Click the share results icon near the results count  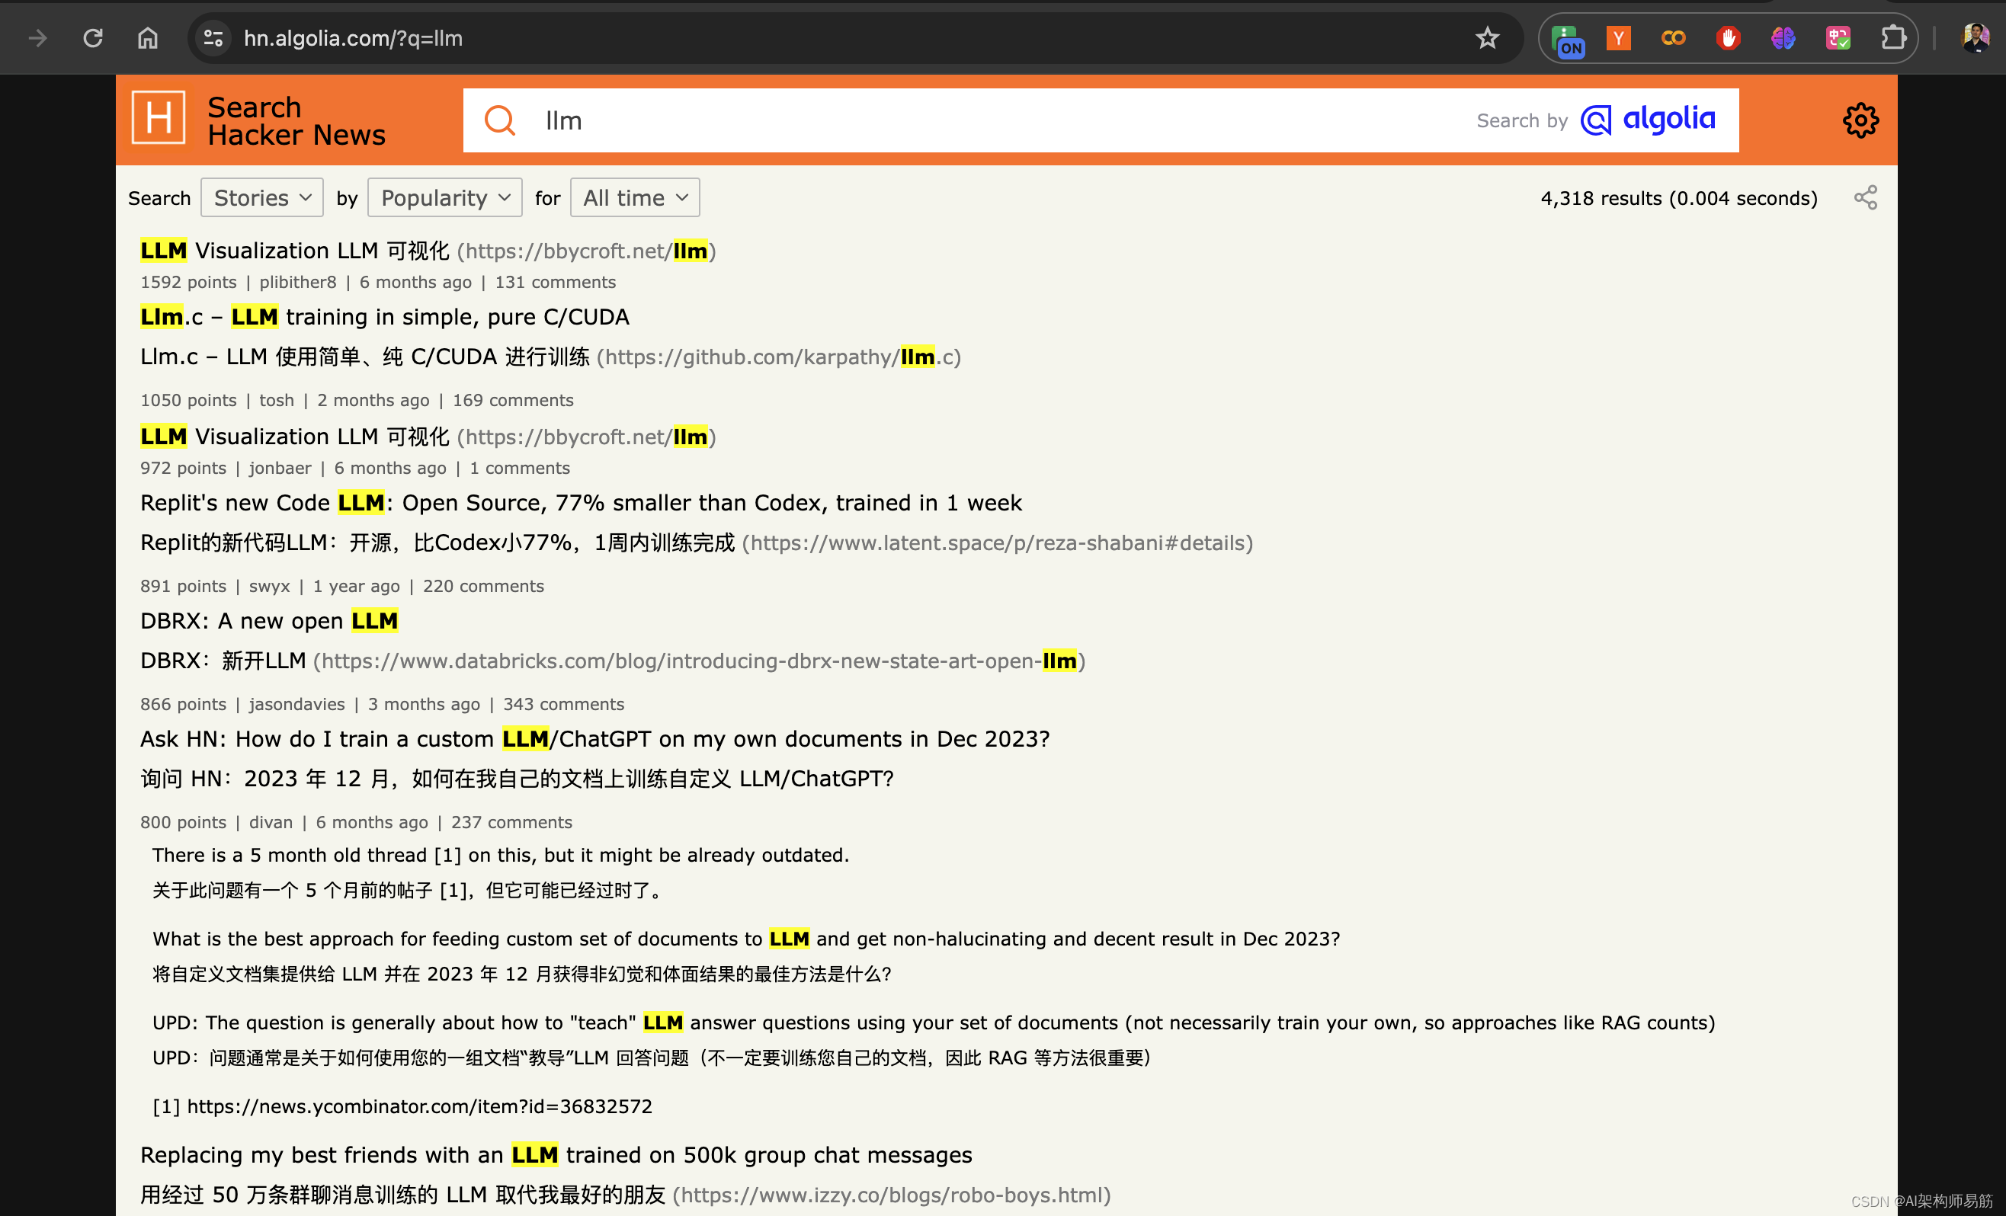pos(1865,197)
